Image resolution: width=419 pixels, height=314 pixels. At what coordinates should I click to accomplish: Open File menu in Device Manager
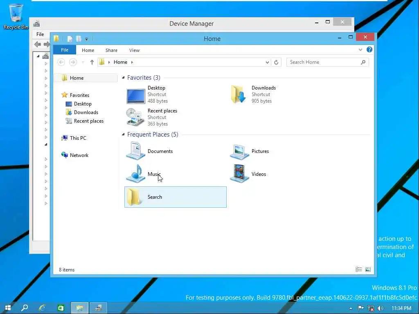40,34
